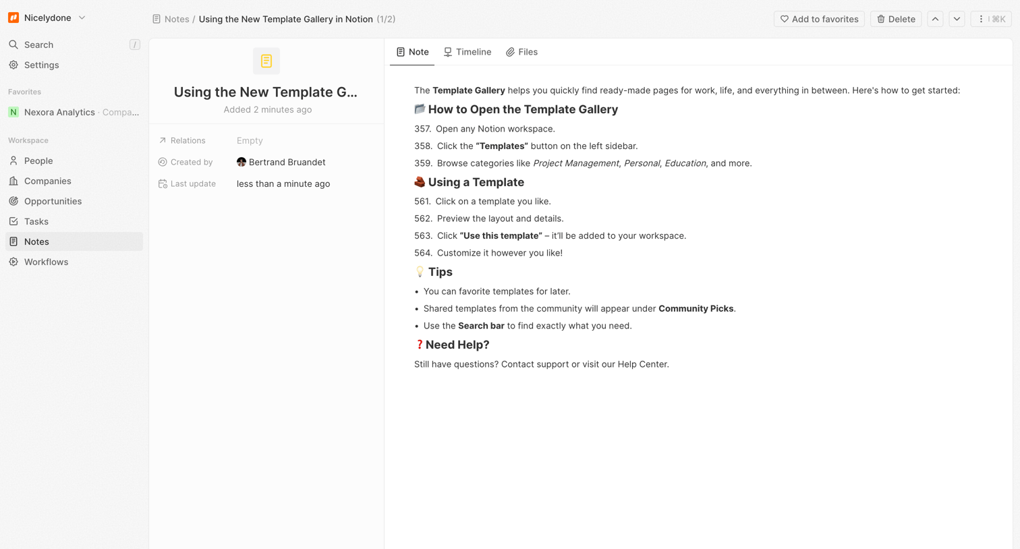Open the Tasks checklist section
The height and width of the screenshot is (549, 1020).
74,221
